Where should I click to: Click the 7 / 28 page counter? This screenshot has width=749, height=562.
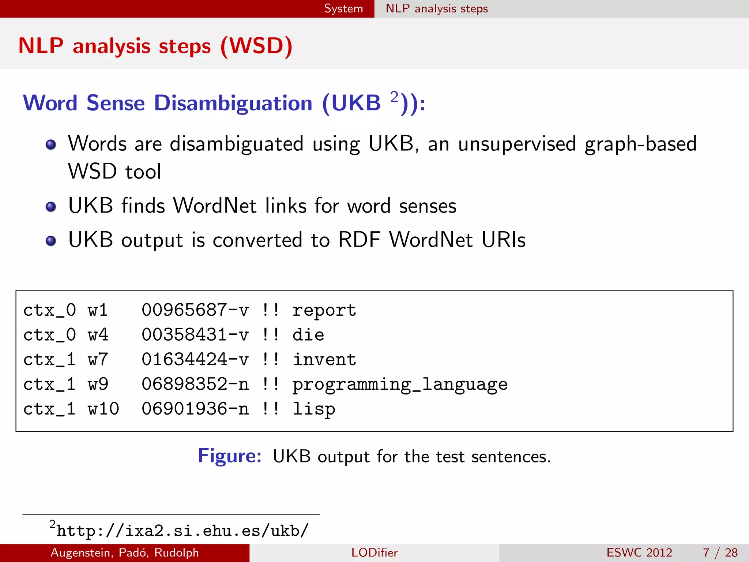click(720, 552)
